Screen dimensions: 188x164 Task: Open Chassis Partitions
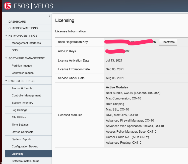tap(23, 28)
